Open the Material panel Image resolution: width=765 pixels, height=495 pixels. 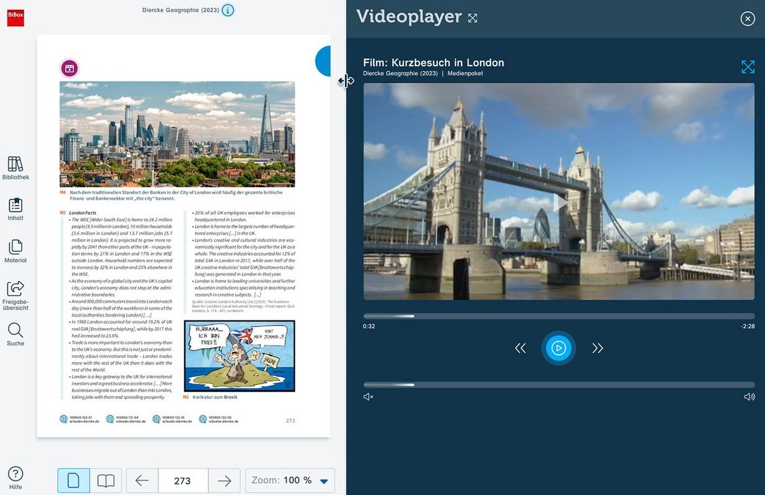[15, 252]
